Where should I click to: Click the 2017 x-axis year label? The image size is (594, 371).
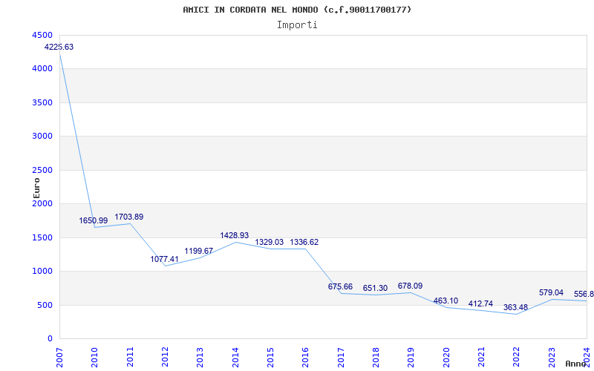341,358
